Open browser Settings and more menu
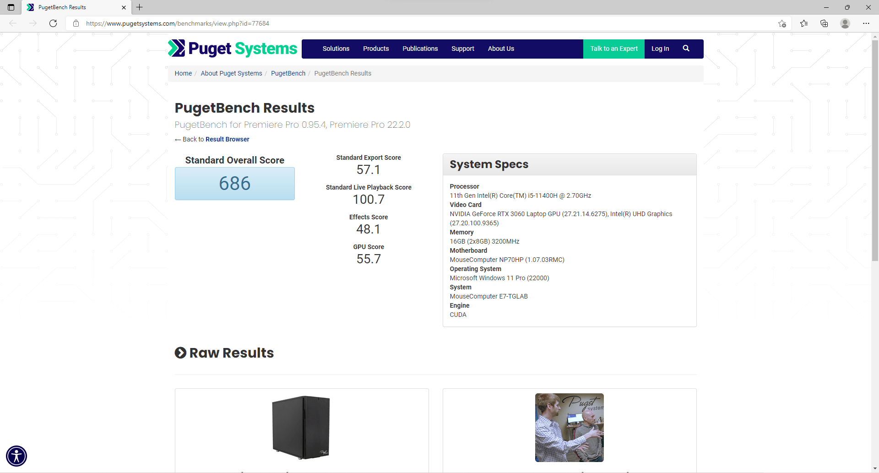This screenshot has width=879, height=473. click(866, 23)
